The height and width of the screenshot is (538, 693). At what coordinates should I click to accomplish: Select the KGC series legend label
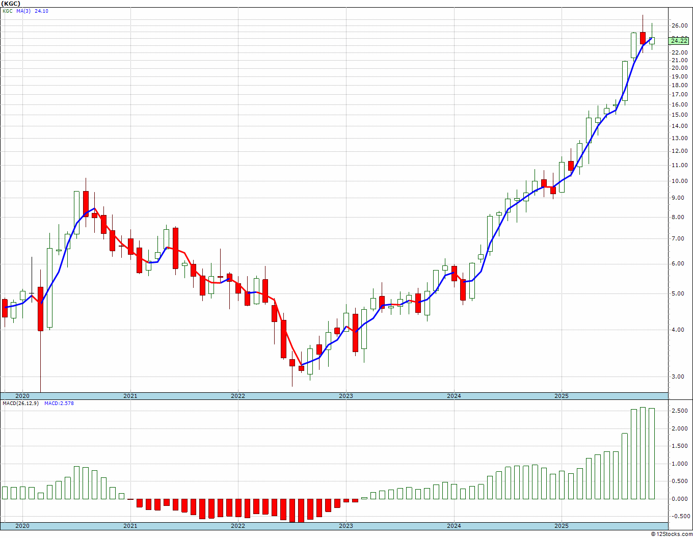click(8, 11)
